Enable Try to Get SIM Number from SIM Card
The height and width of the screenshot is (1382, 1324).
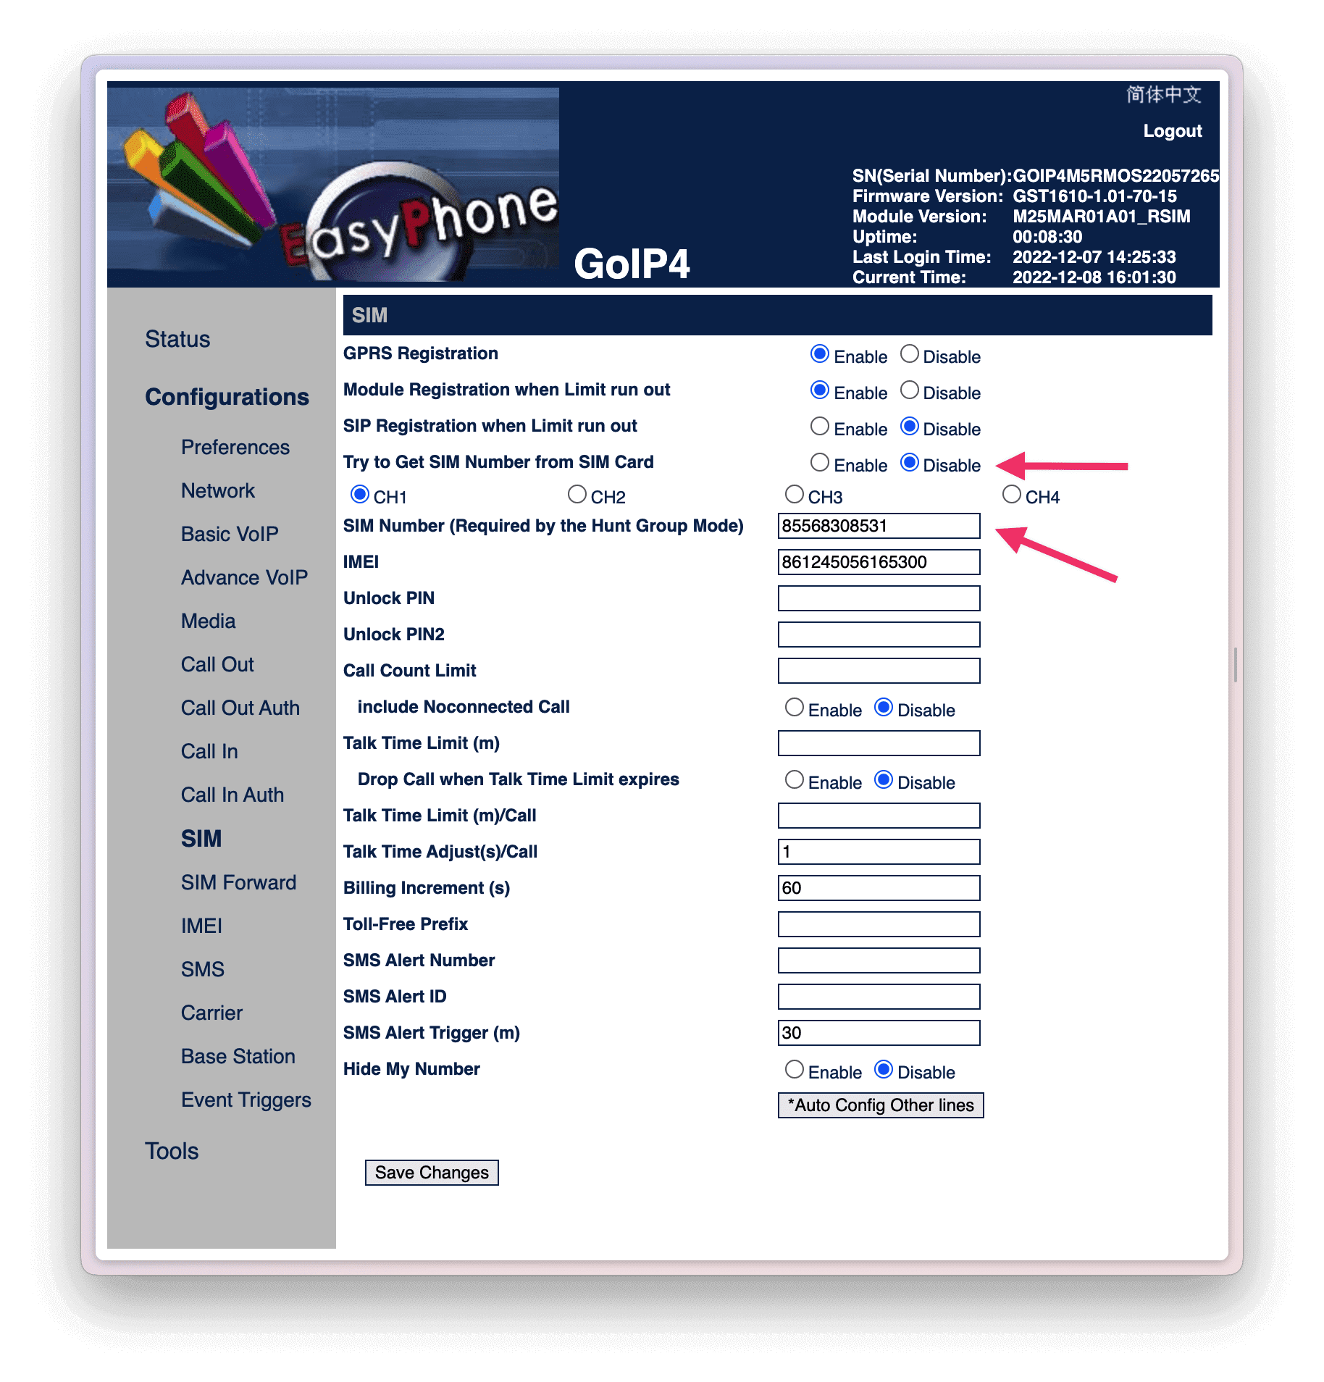click(819, 462)
